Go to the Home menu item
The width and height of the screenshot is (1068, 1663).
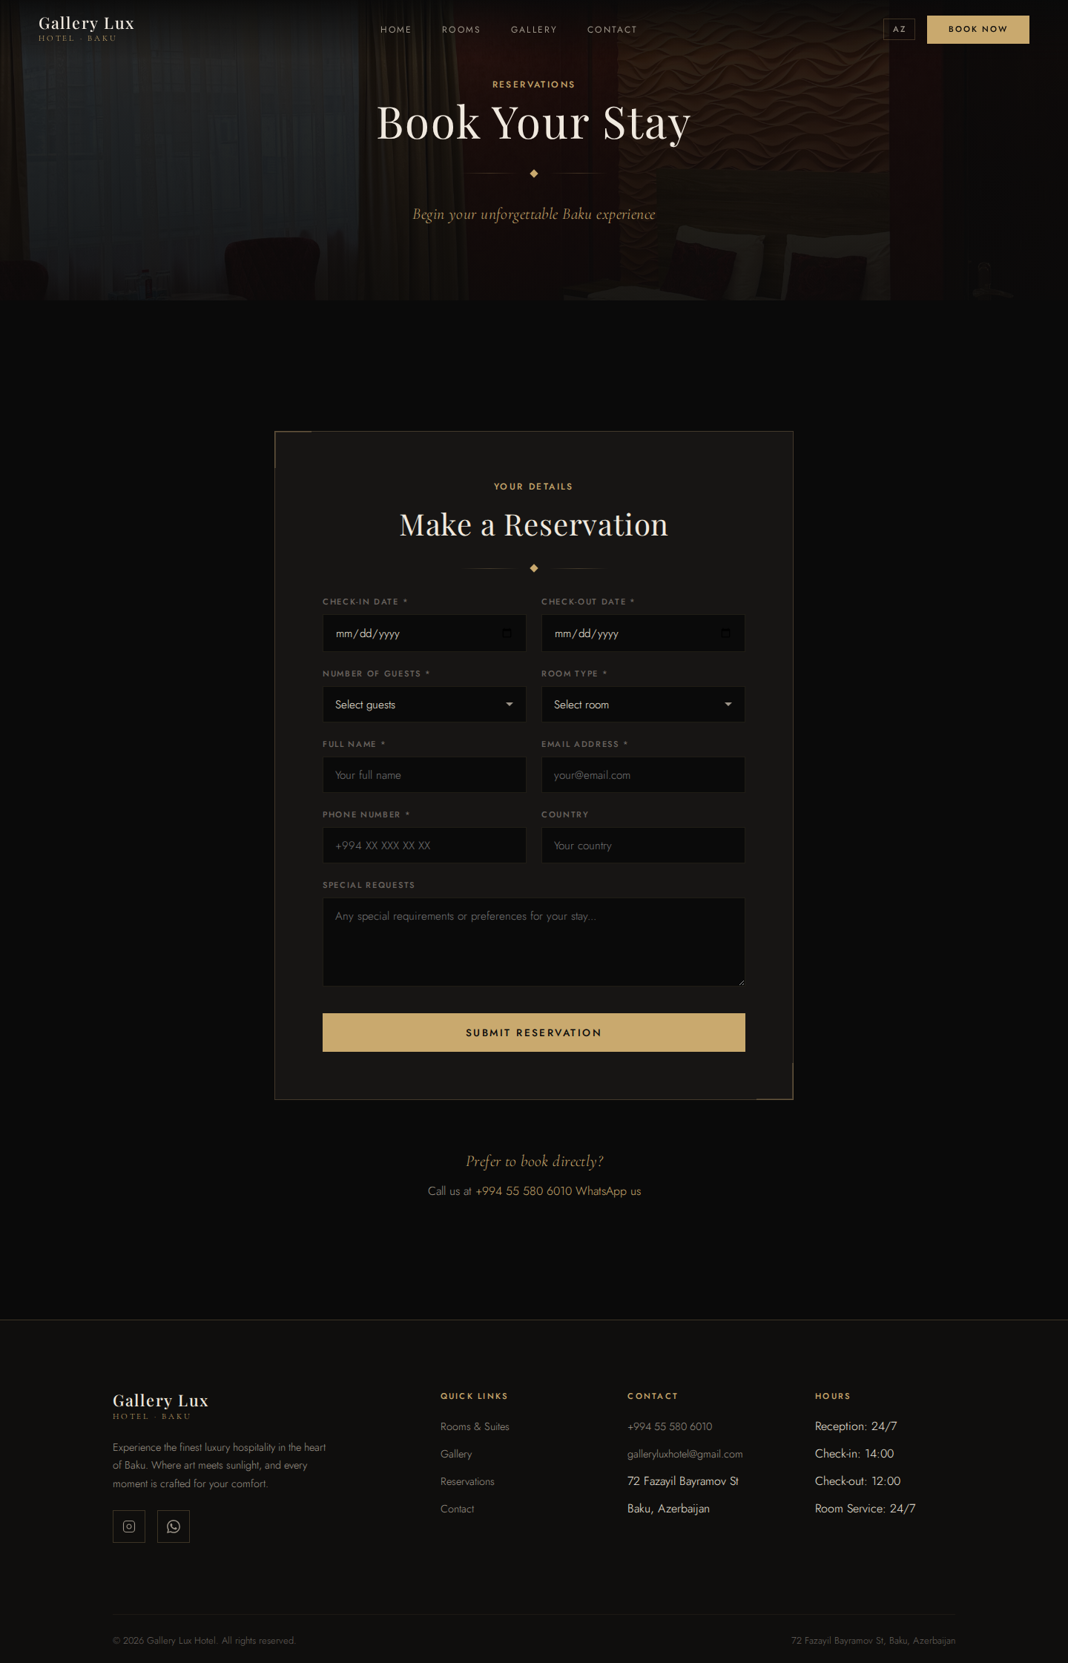point(396,30)
